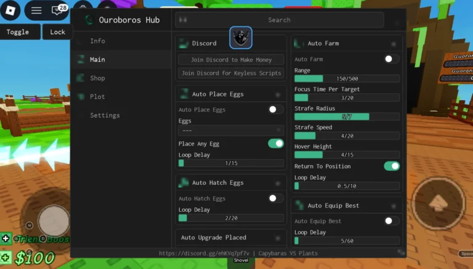Image resolution: width=473 pixels, height=269 pixels.
Task: Open the Eggs dropdown
Action: [x=231, y=131]
